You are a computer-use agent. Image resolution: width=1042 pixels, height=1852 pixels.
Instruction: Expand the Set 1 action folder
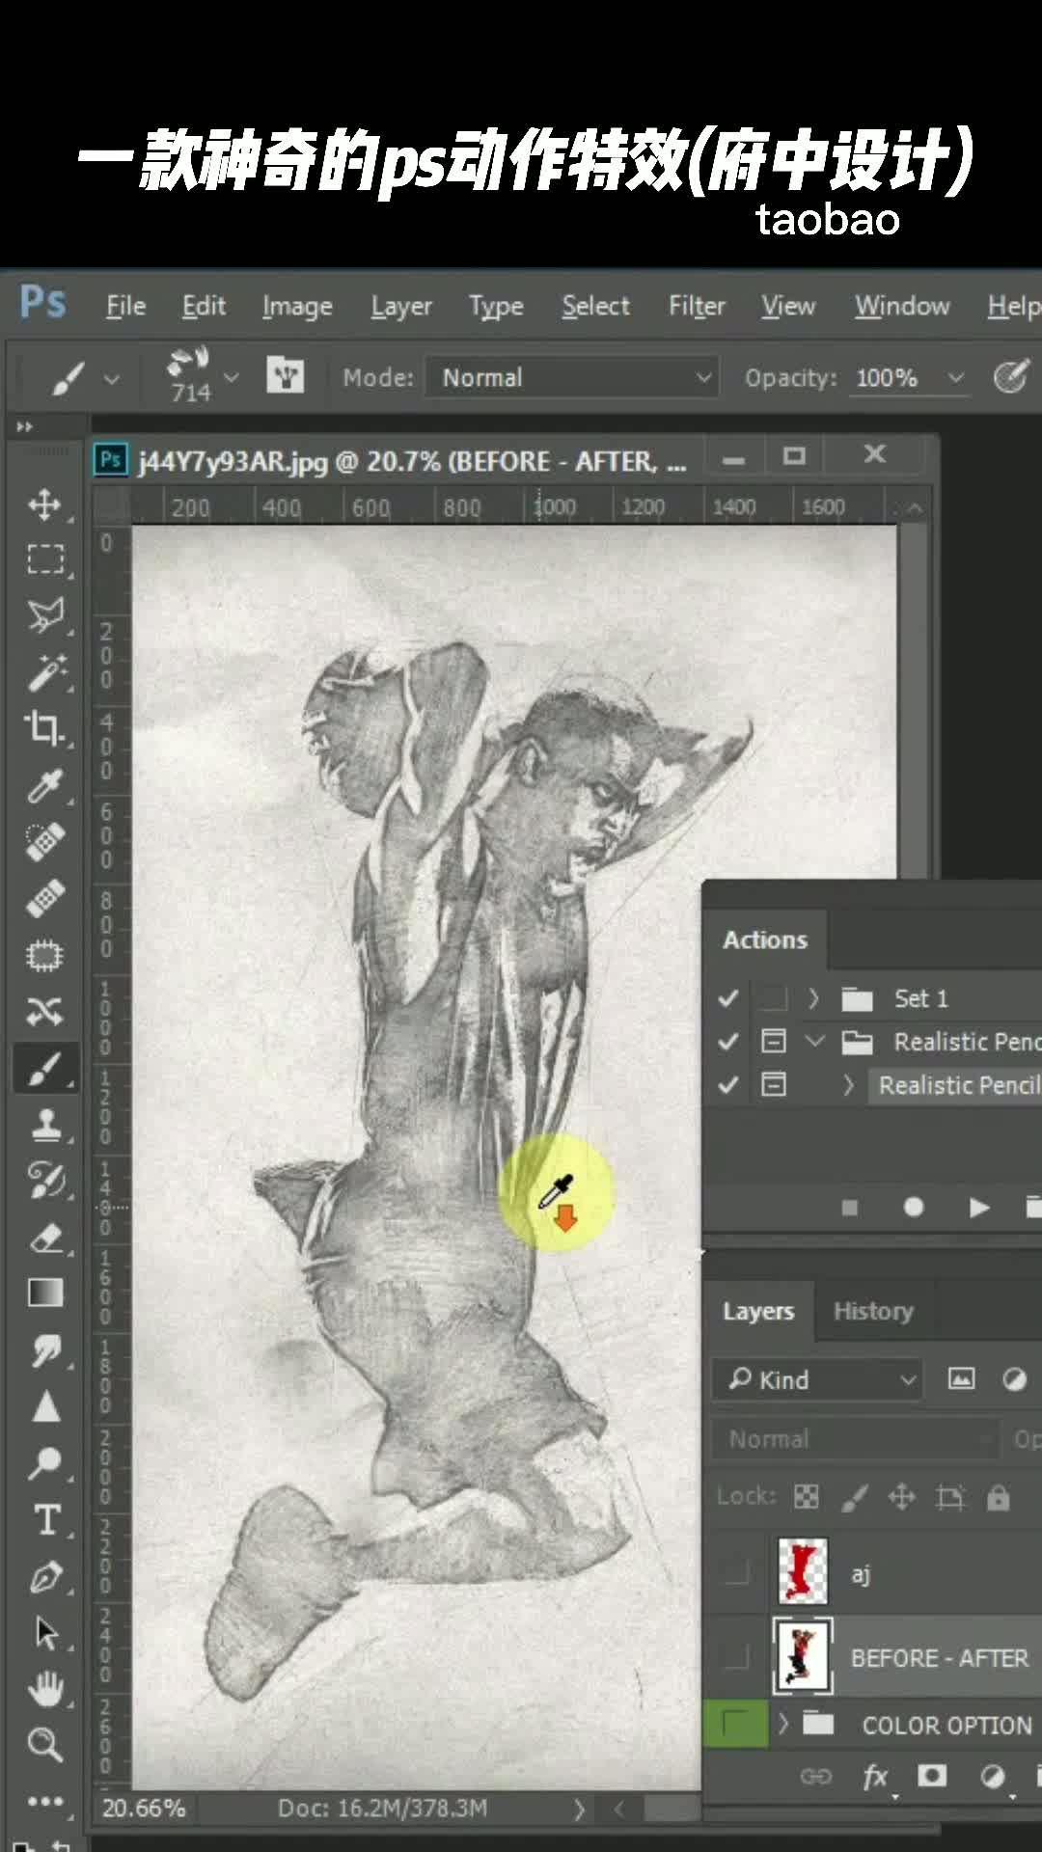click(814, 998)
